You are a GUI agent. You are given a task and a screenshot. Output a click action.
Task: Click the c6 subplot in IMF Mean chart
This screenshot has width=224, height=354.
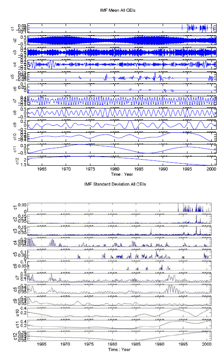click(122, 88)
